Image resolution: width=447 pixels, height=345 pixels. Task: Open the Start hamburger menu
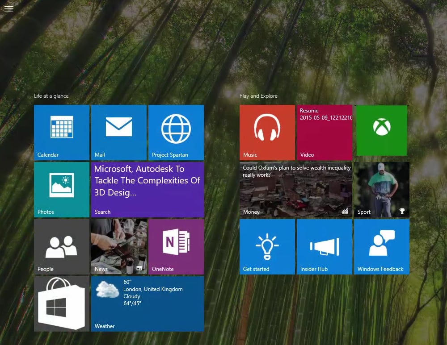pyautogui.click(x=8, y=8)
